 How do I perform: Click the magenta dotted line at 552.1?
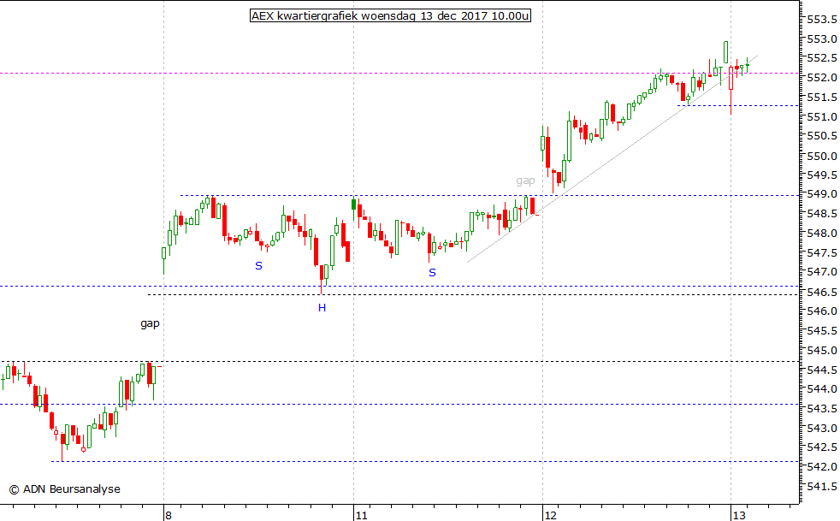click(399, 73)
